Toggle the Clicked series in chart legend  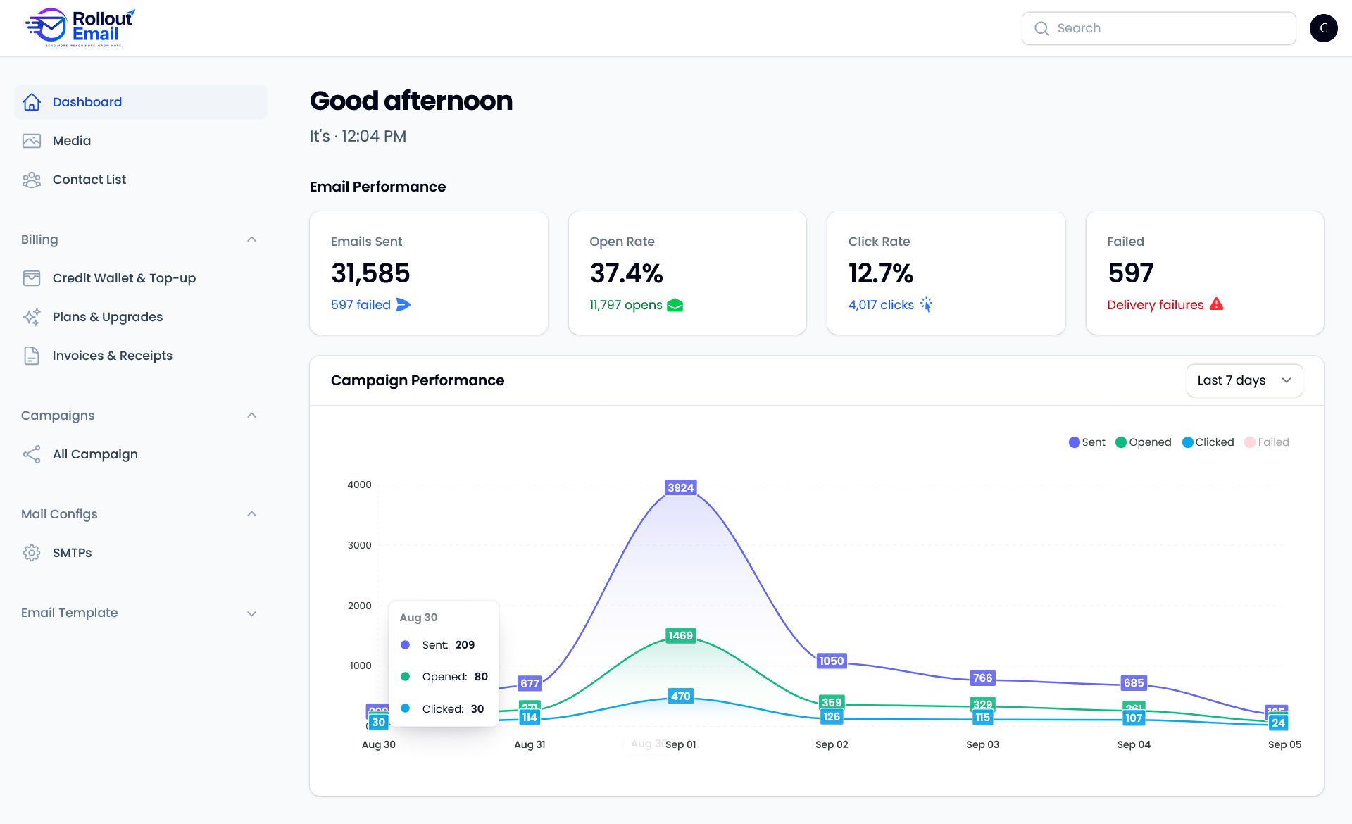click(x=1208, y=442)
